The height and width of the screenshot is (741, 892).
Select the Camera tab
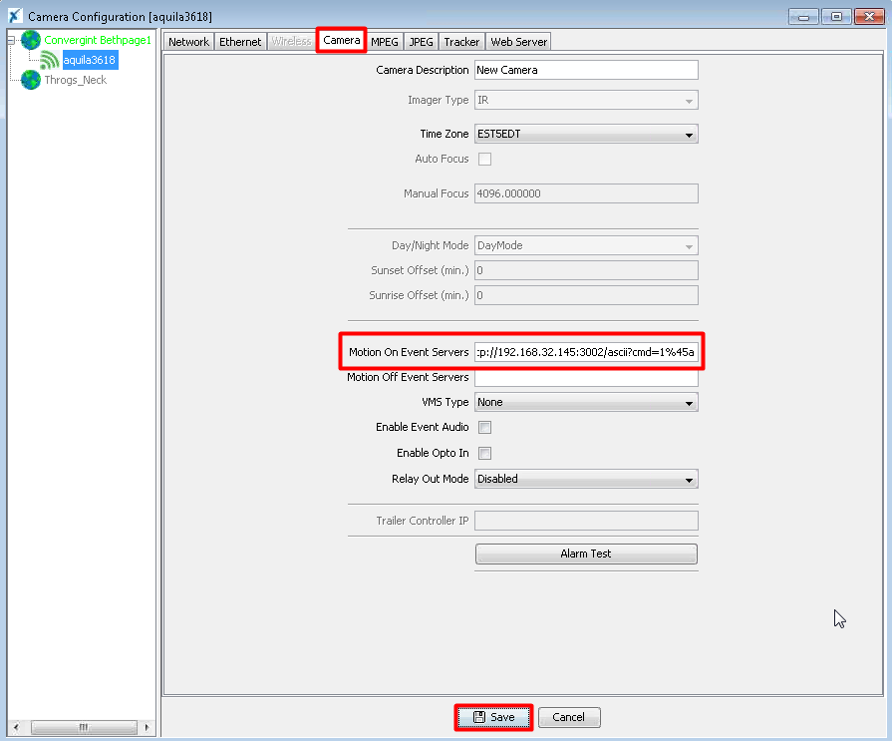click(x=341, y=40)
